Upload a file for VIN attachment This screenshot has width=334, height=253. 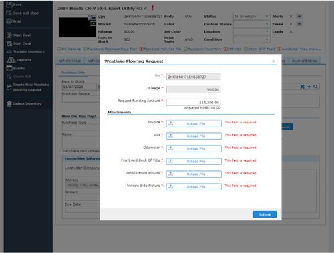click(x=194, y=136)
